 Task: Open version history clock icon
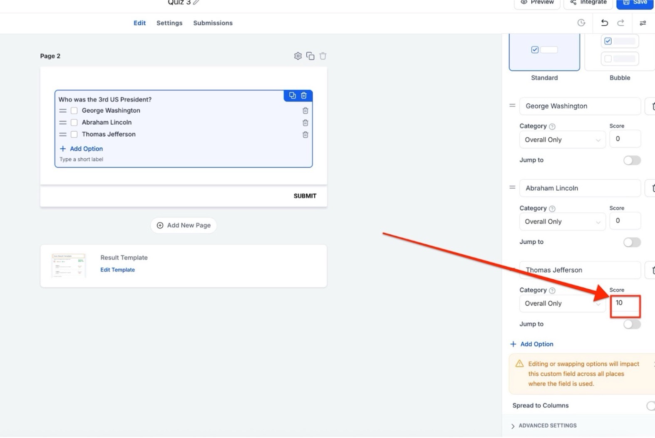[581, 23]
